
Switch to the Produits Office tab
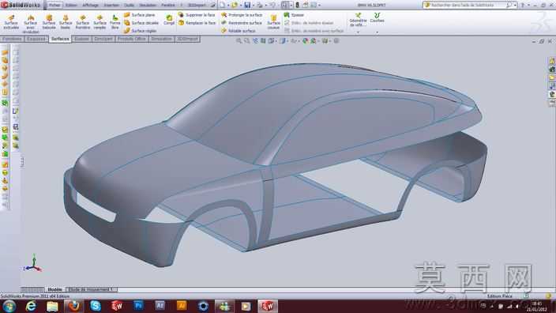tap(132, 39)
